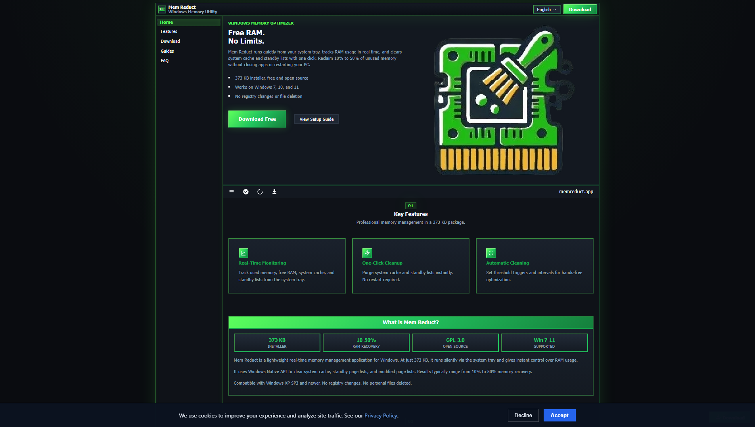Click '373 KB installer, free and open source' bullet
The height and width of the screenshot is (427, 755).
tap(272, 78)
